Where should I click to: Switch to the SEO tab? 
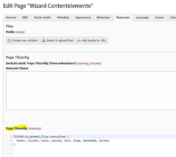[x=25, y=18]
